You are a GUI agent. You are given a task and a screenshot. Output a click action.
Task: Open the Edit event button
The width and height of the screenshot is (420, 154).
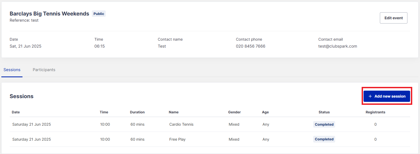coord(393,18)
